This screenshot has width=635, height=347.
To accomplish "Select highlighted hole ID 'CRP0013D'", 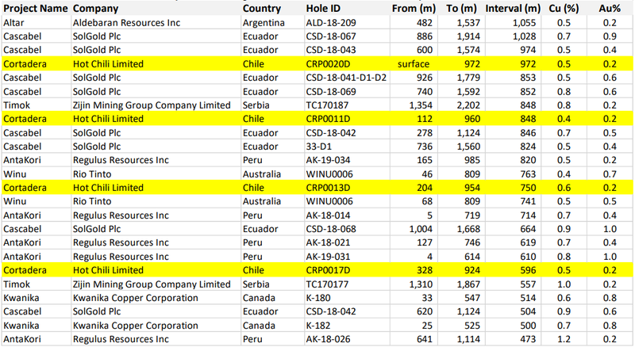I will [328, 188].
